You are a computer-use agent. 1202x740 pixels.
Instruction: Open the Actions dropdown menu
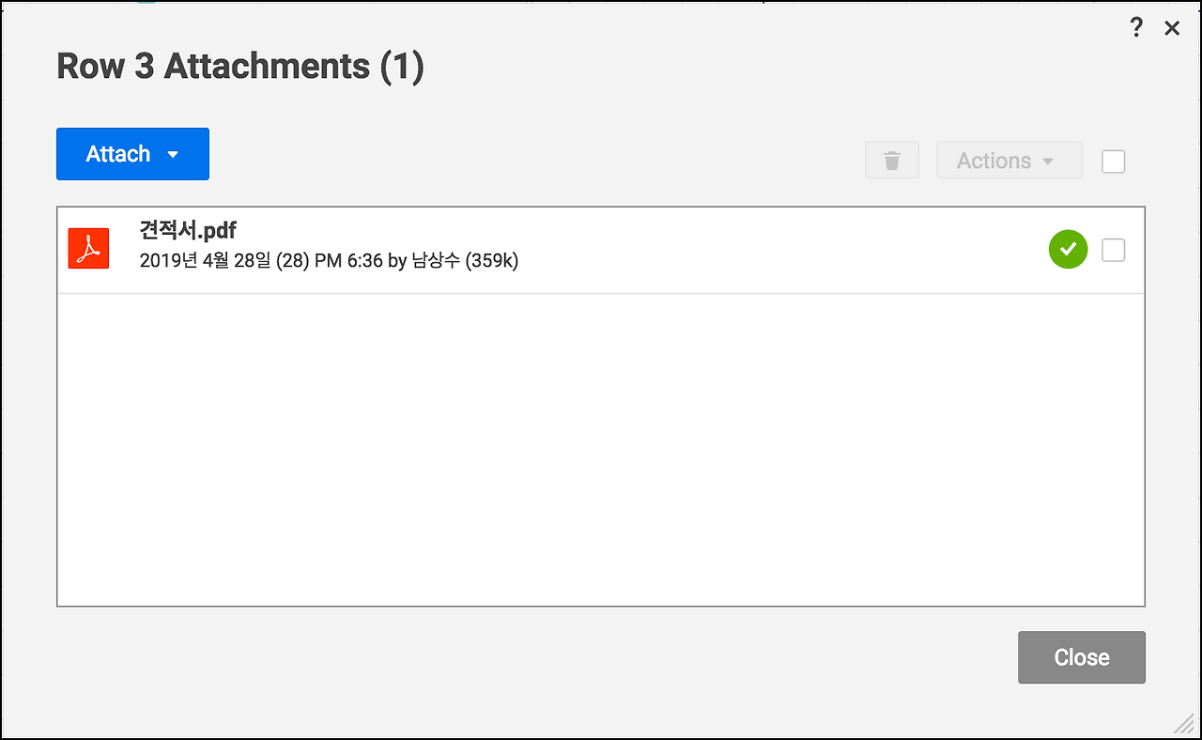(x=994, y=161)
